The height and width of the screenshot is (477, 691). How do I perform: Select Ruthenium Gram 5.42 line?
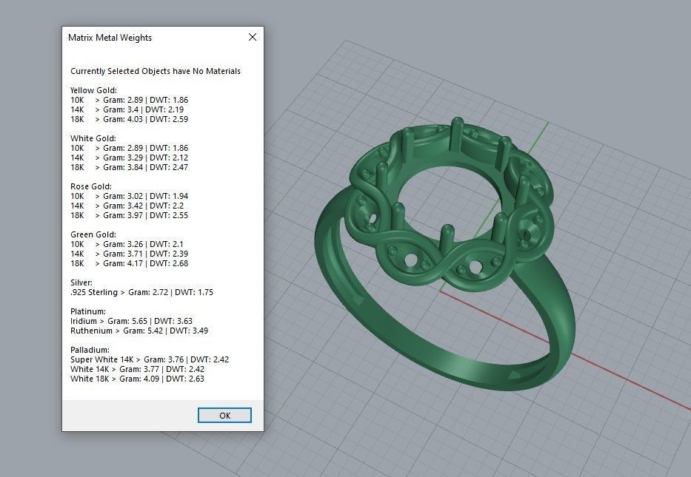tap(139, 331)
